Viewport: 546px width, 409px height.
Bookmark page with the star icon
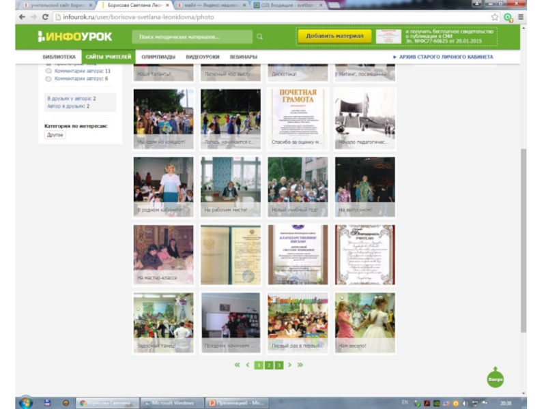point(494,17)
